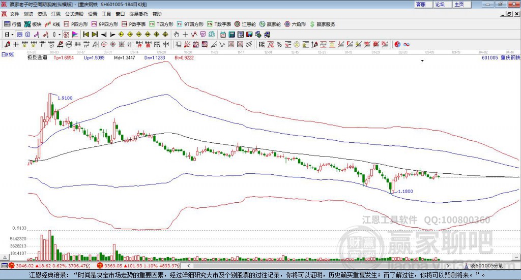The height and width of the screenshot is (280, 521).
Task: Open T数字表 tool
Action: pyautogui.click(x=219, y=24)
